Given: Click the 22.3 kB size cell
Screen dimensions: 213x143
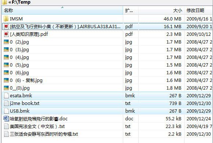Looking at the screenshot, I should (x=173, y=127).
